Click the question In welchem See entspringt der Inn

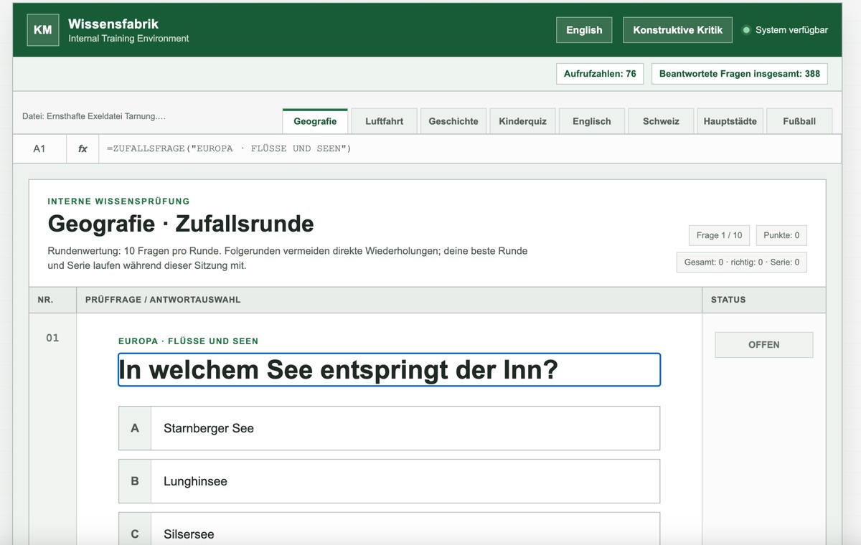pos(389,370)
